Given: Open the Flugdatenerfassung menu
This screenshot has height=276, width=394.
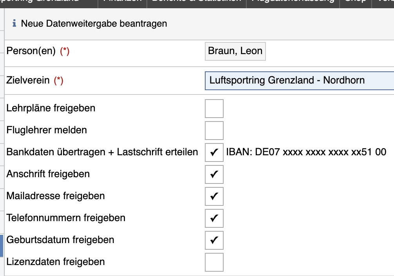Looking at the screenshot, I should point(293,2).
